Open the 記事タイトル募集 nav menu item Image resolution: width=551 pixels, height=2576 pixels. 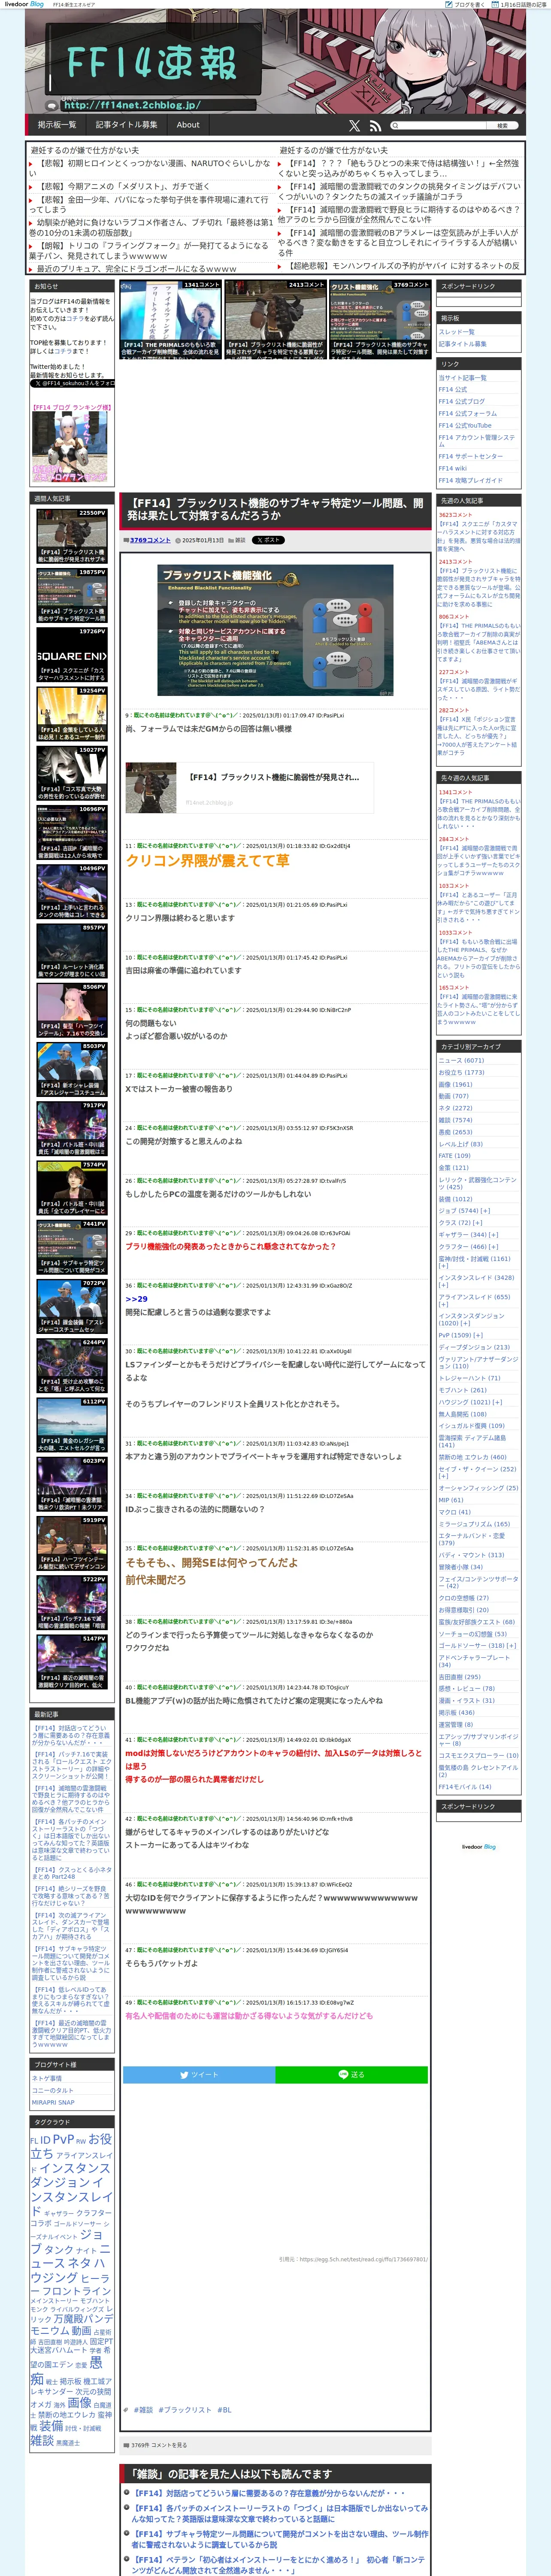[126, 125]
